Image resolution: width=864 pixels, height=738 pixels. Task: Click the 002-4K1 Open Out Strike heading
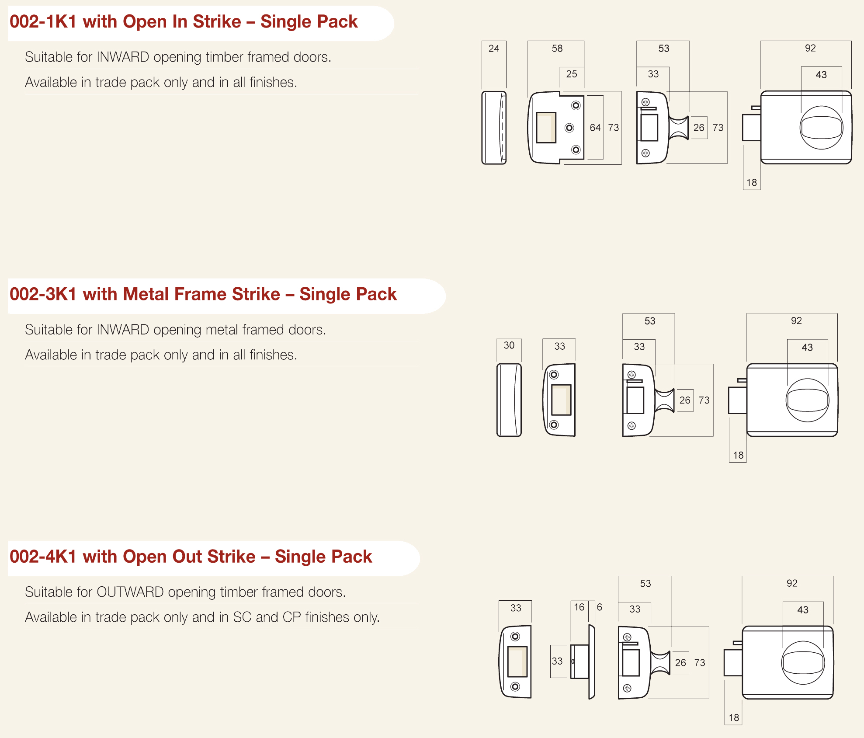(191, 557)
